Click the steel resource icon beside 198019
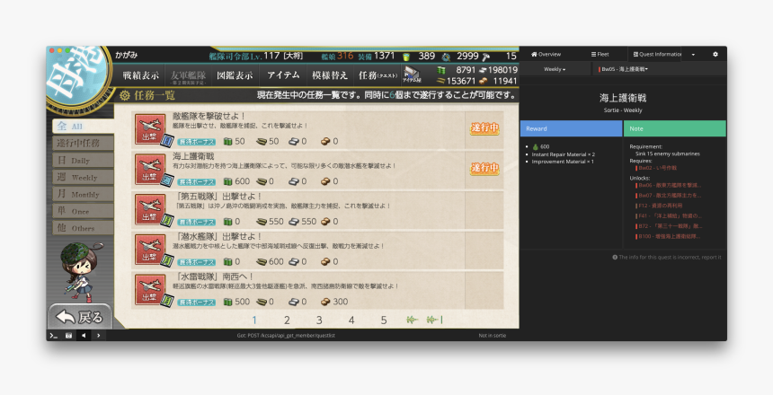 click(483, 70)
